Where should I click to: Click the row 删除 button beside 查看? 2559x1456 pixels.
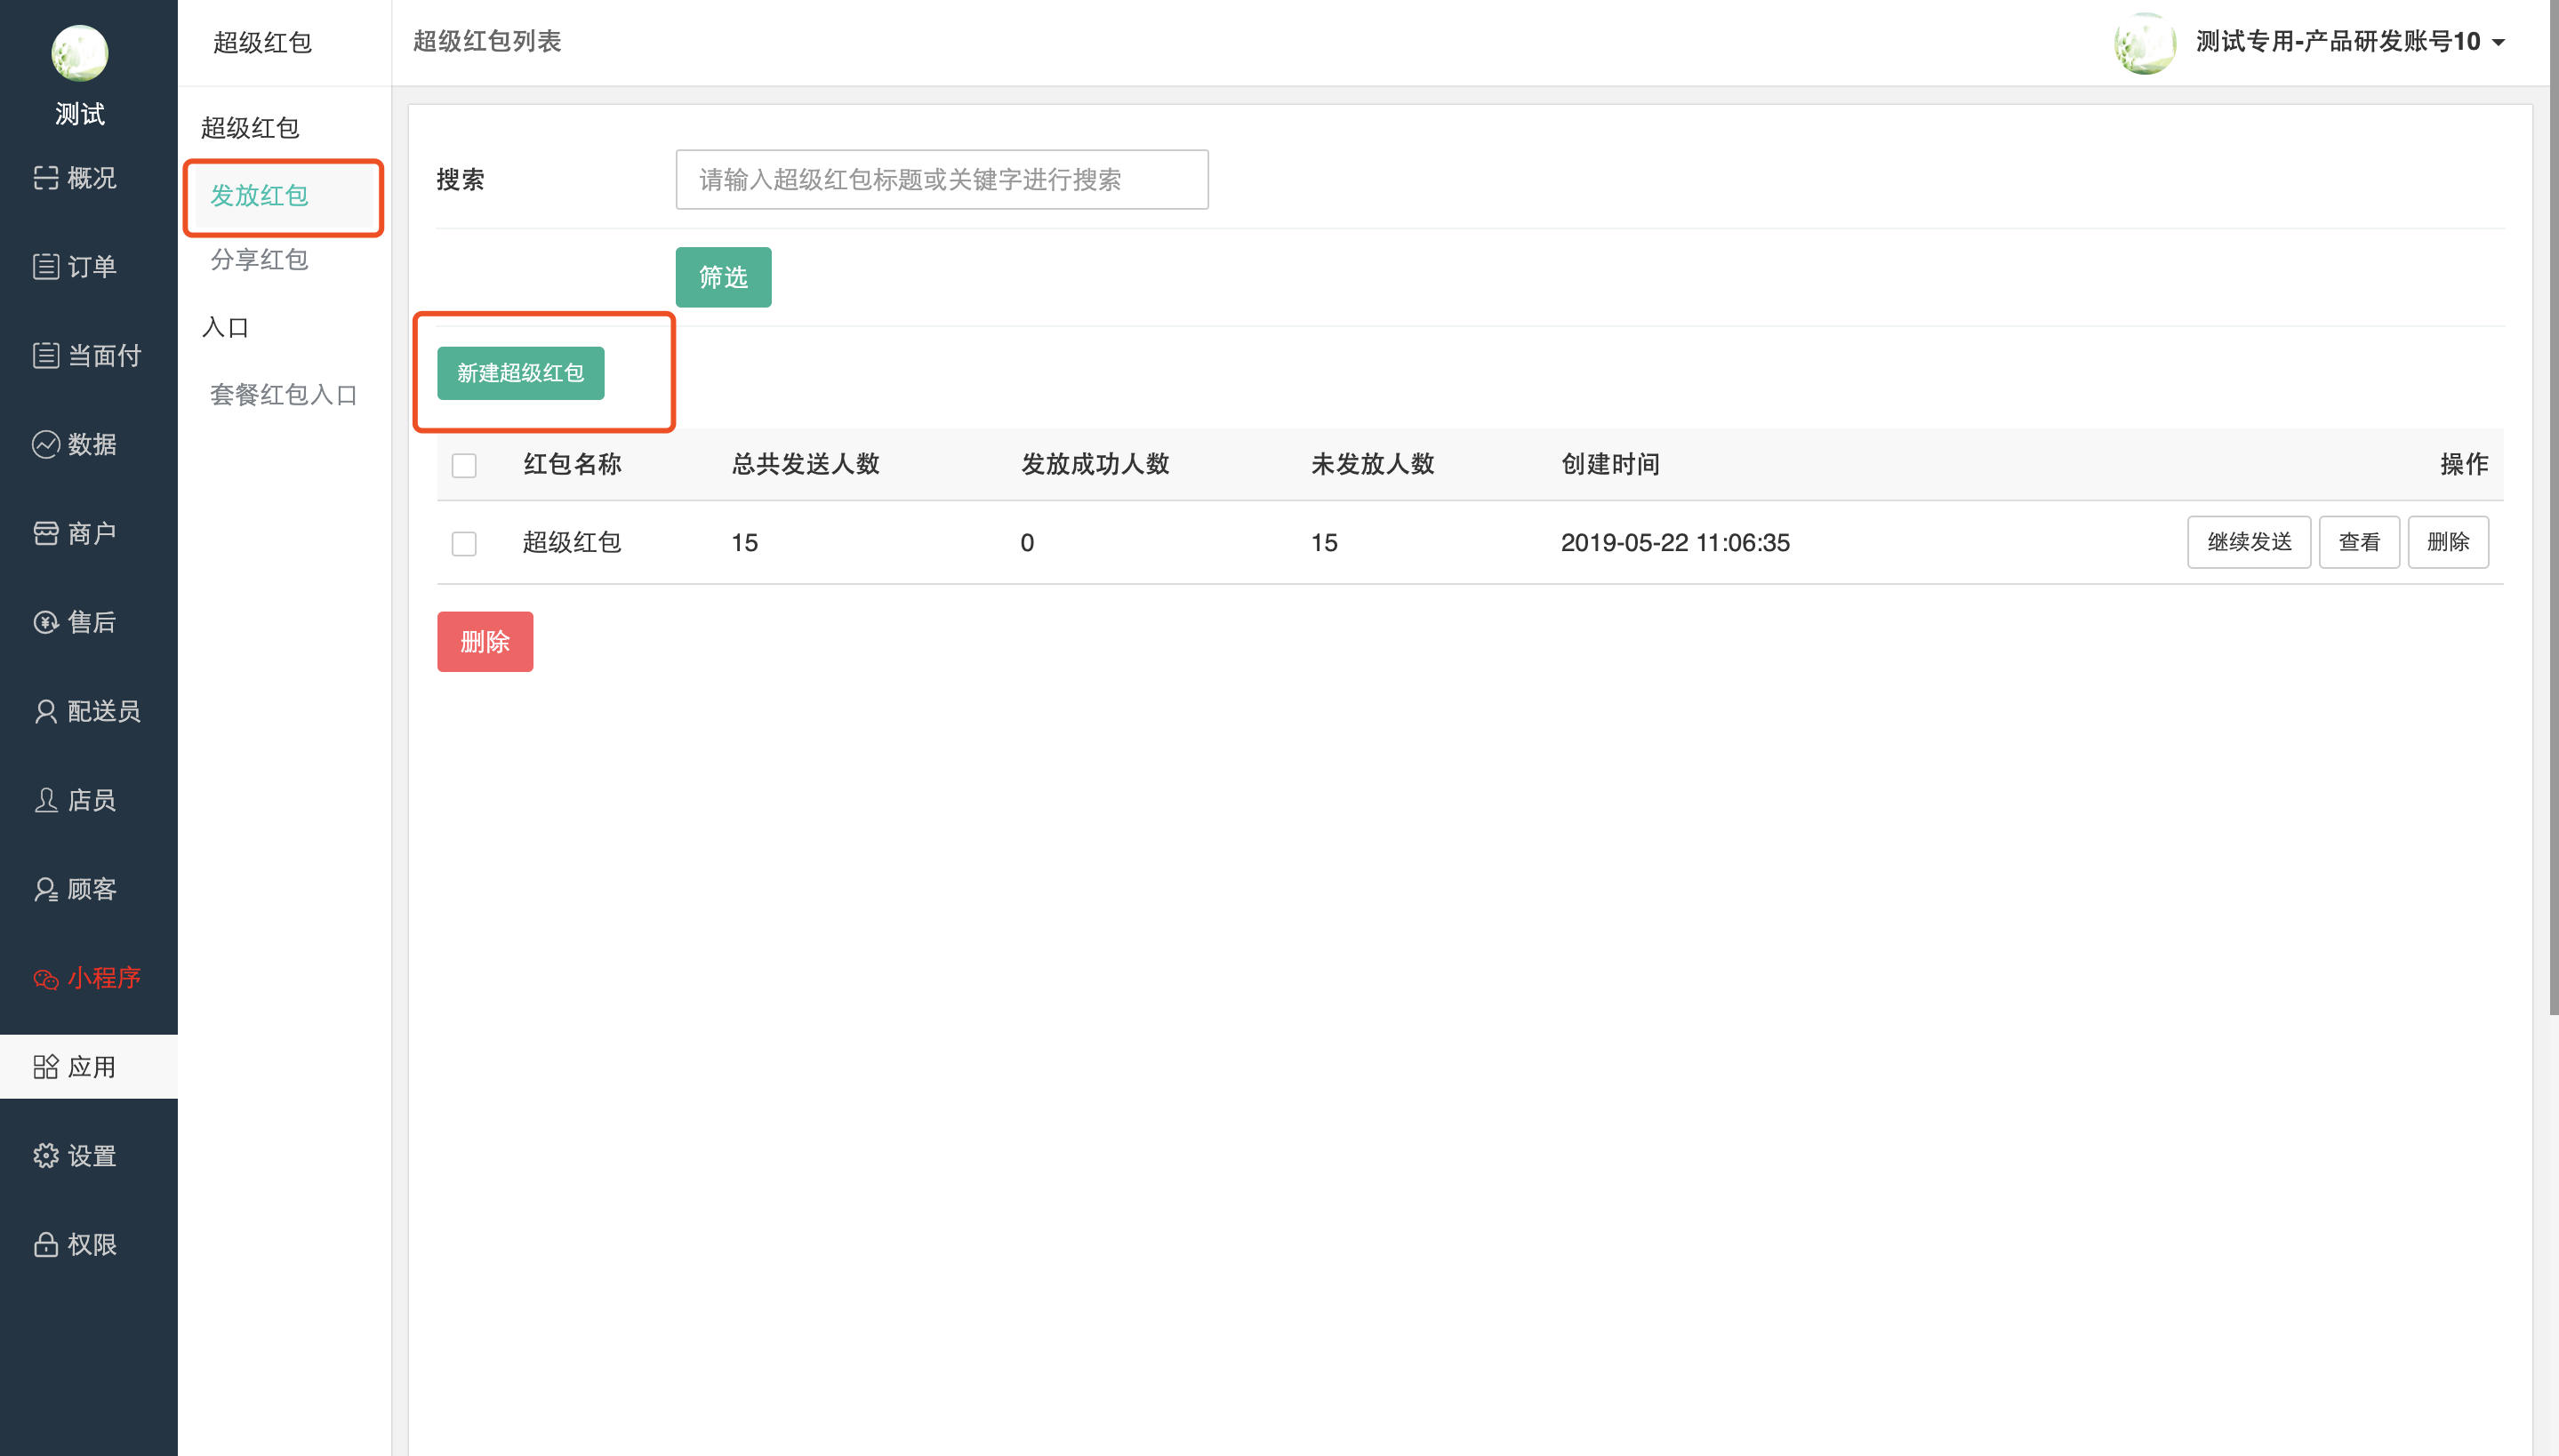[x=2447, y=542]
